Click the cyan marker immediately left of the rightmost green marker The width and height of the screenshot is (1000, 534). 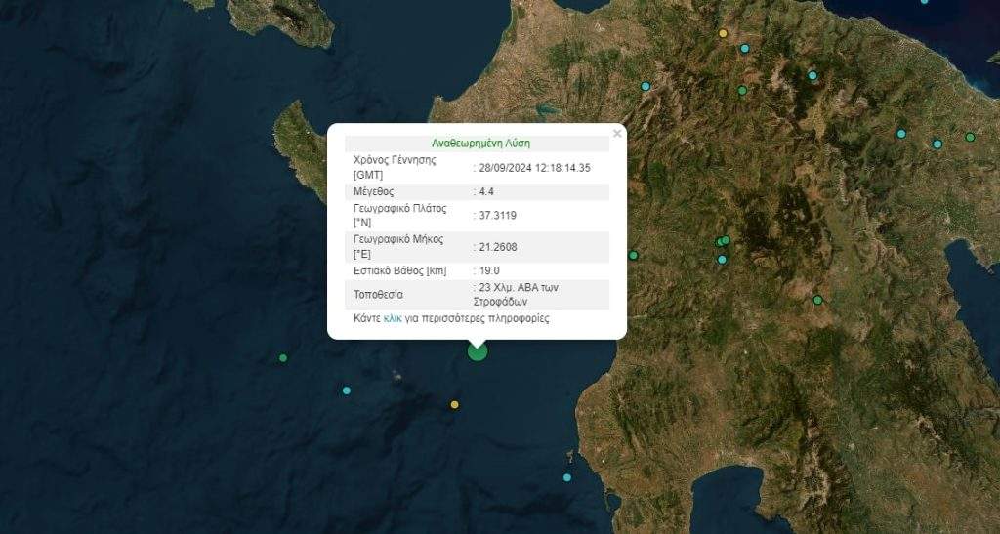[x=937, y=144]
